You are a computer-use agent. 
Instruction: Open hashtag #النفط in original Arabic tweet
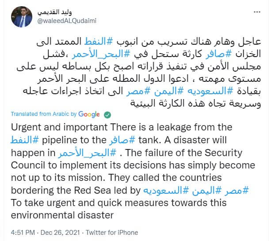click(x=98, y=42)
